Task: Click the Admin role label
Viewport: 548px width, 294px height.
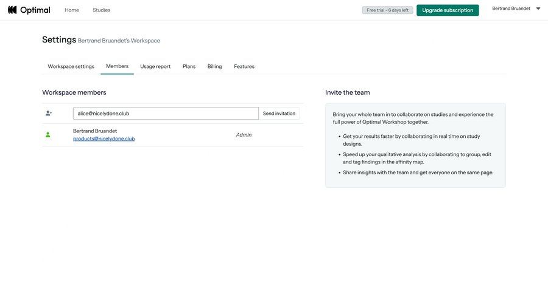Action: click(x=244, y=135)
